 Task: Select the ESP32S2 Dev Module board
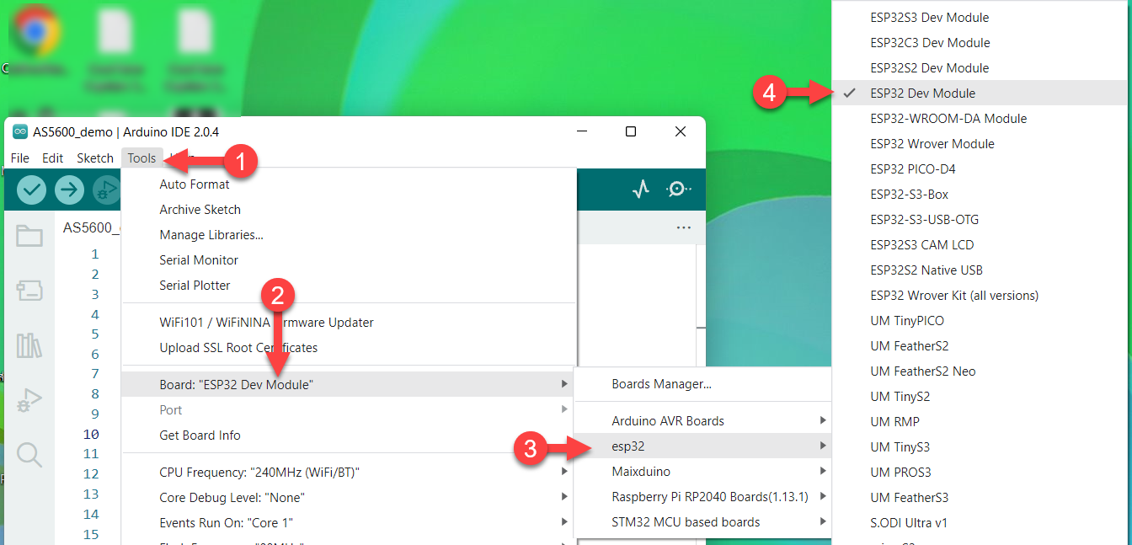[x=981, y=68]
